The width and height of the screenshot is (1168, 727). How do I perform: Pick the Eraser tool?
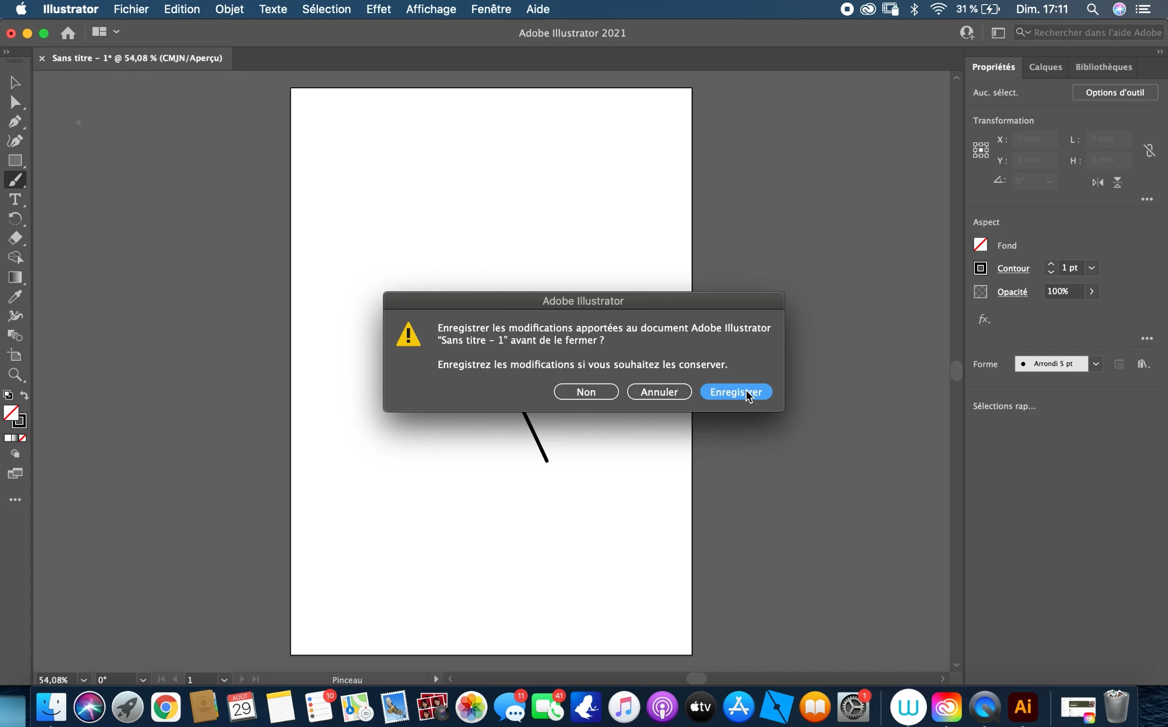[15, 238]
